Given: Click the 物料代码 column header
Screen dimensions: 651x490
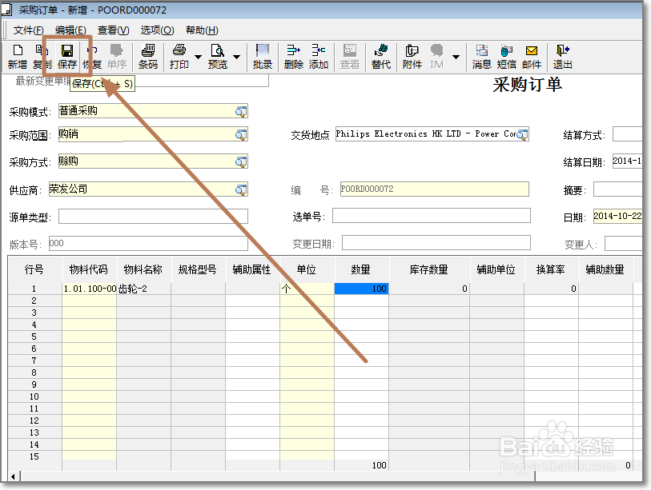Looking at the screenshot, I should click(x=88, y=269).
